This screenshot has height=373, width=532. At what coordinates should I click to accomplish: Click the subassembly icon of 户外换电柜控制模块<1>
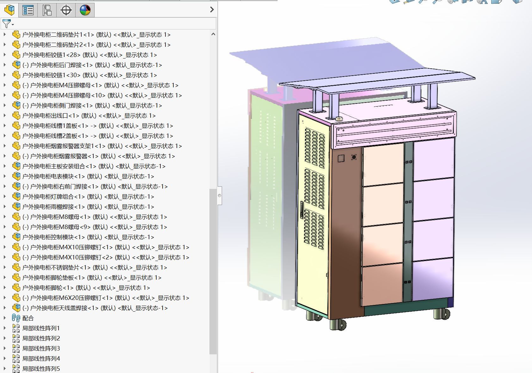[16, 237]
